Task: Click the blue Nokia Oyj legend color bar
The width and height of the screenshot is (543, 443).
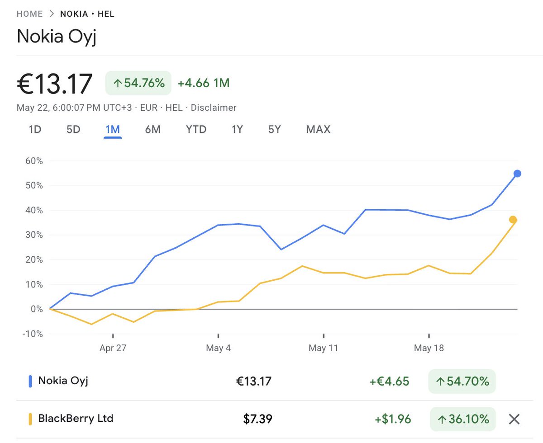Action: coord(30,382)
